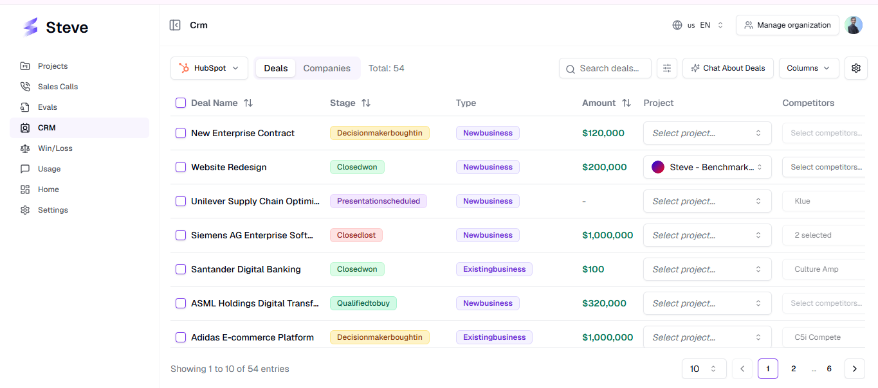The height and width of the screenshot is (388, 878).
Task: Click the Steve logo icon
Action: pos(30,27)
